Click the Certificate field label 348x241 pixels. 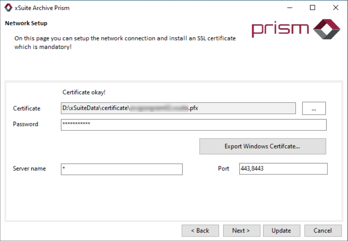click(27, 108)
